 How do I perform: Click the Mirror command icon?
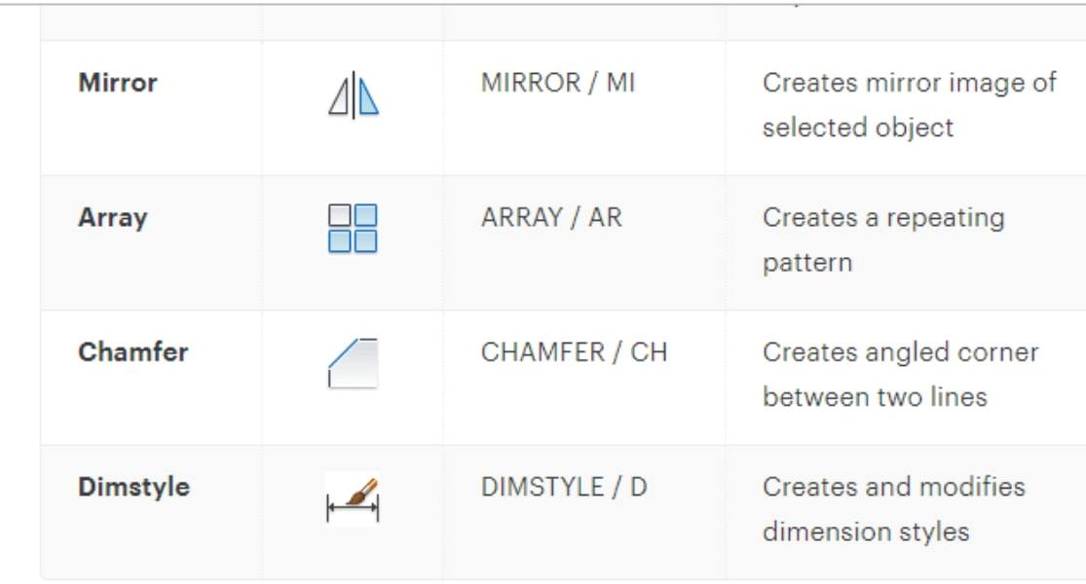click(354, 94)
